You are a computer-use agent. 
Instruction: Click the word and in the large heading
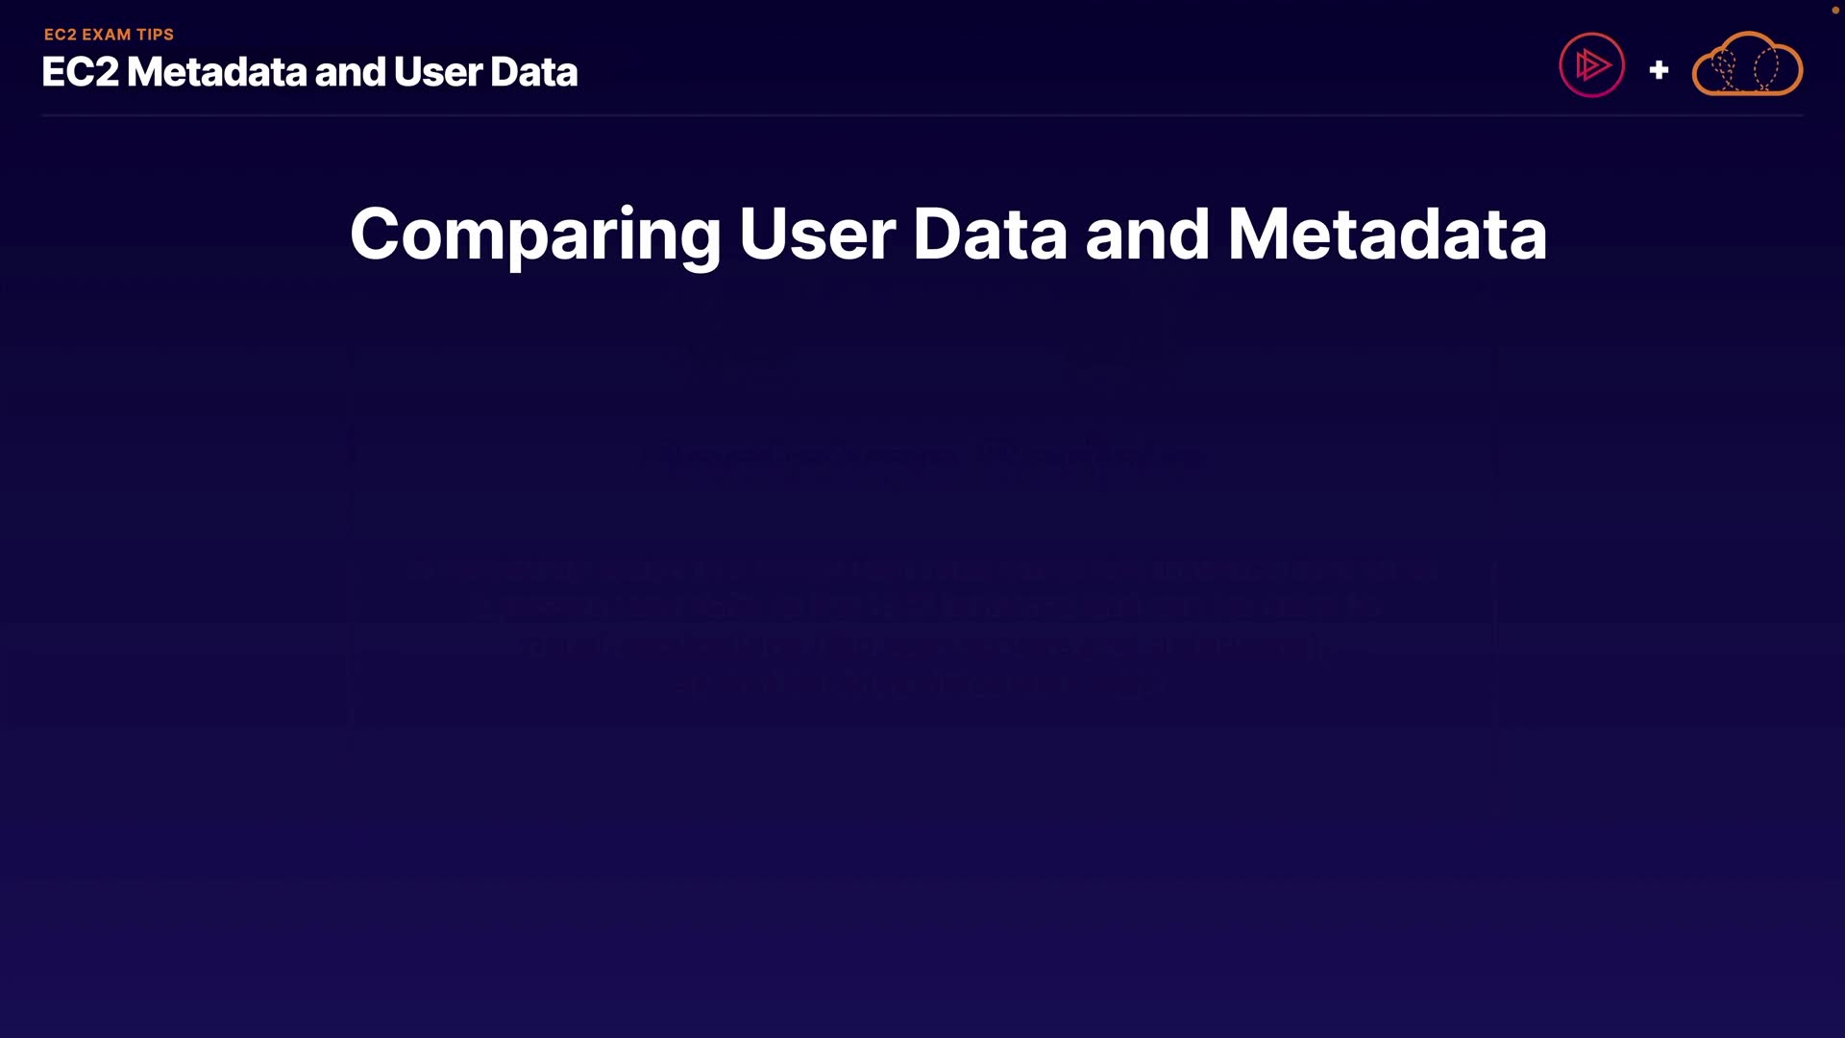click(x=1146, y=234)
